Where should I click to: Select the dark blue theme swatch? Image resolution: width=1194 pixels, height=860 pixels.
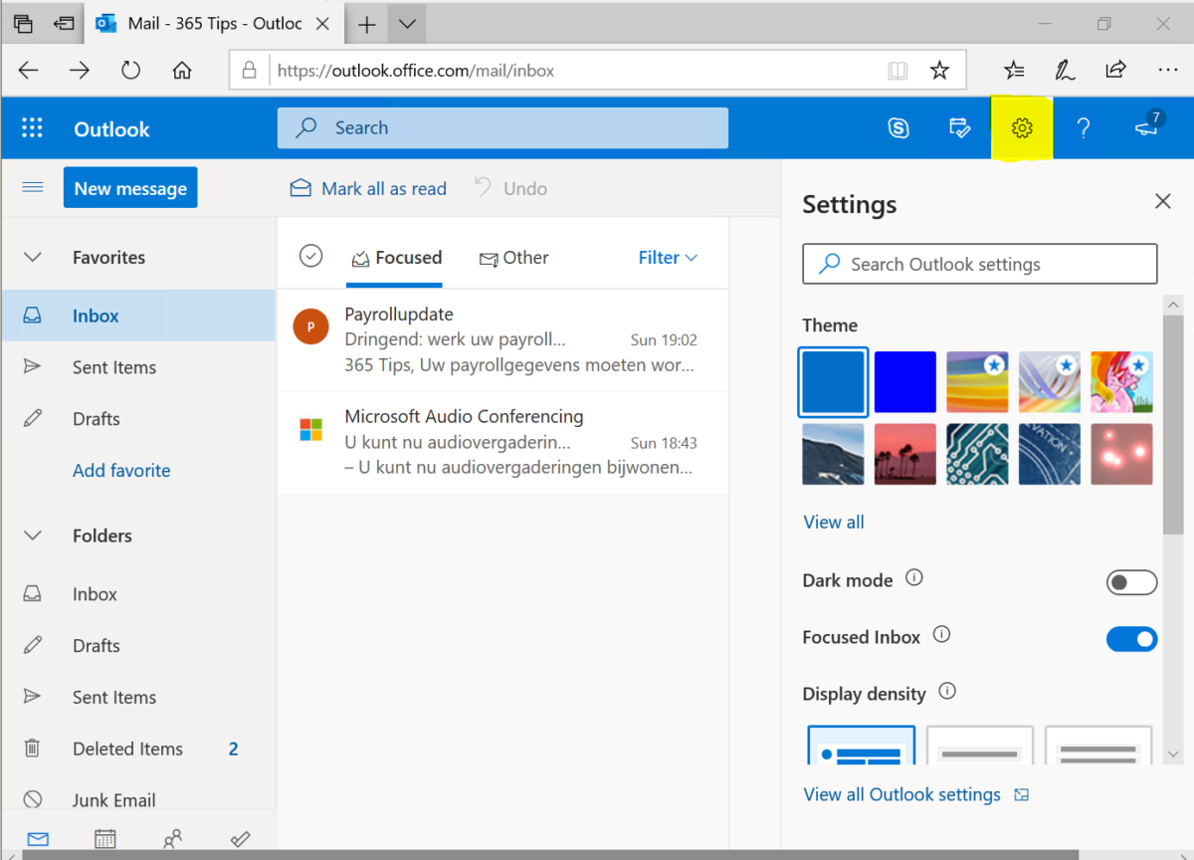click(x=904, y=381)
